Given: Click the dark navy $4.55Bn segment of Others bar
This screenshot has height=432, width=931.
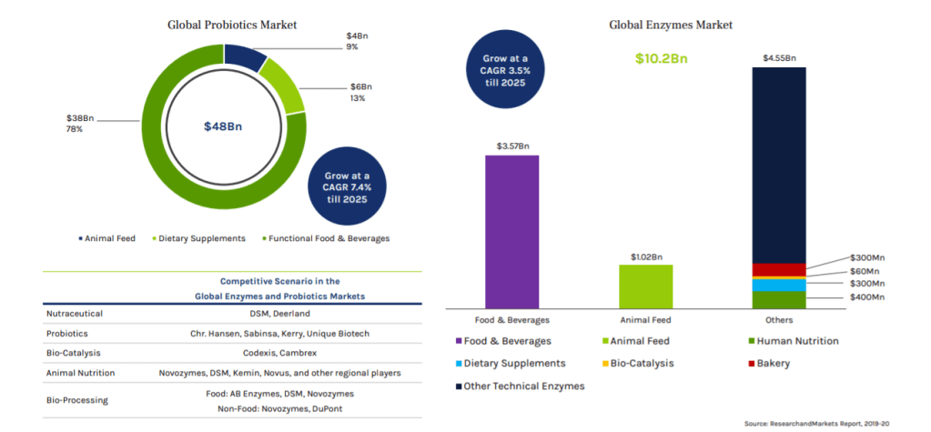Looking at the screenshot, I should pyautogui.click(x=779, y=164).
